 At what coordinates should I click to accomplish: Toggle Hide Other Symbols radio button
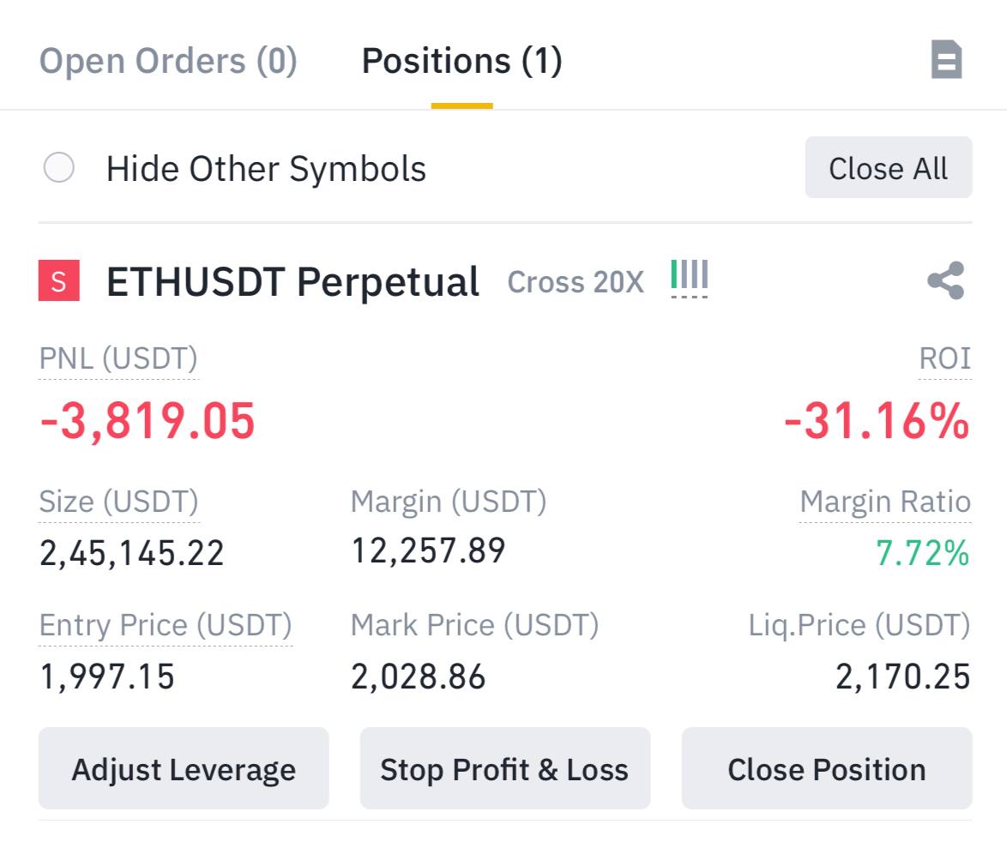point(59,168)
